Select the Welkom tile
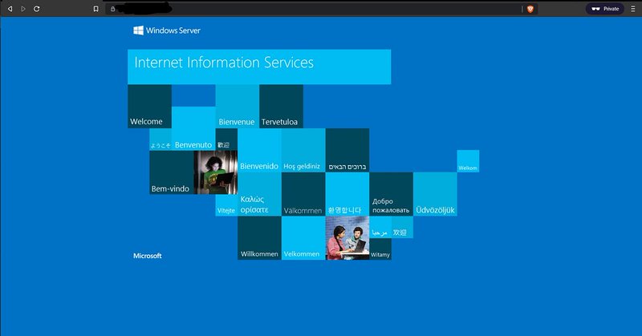This screenshot has width=642, height=336. [468, 161]
